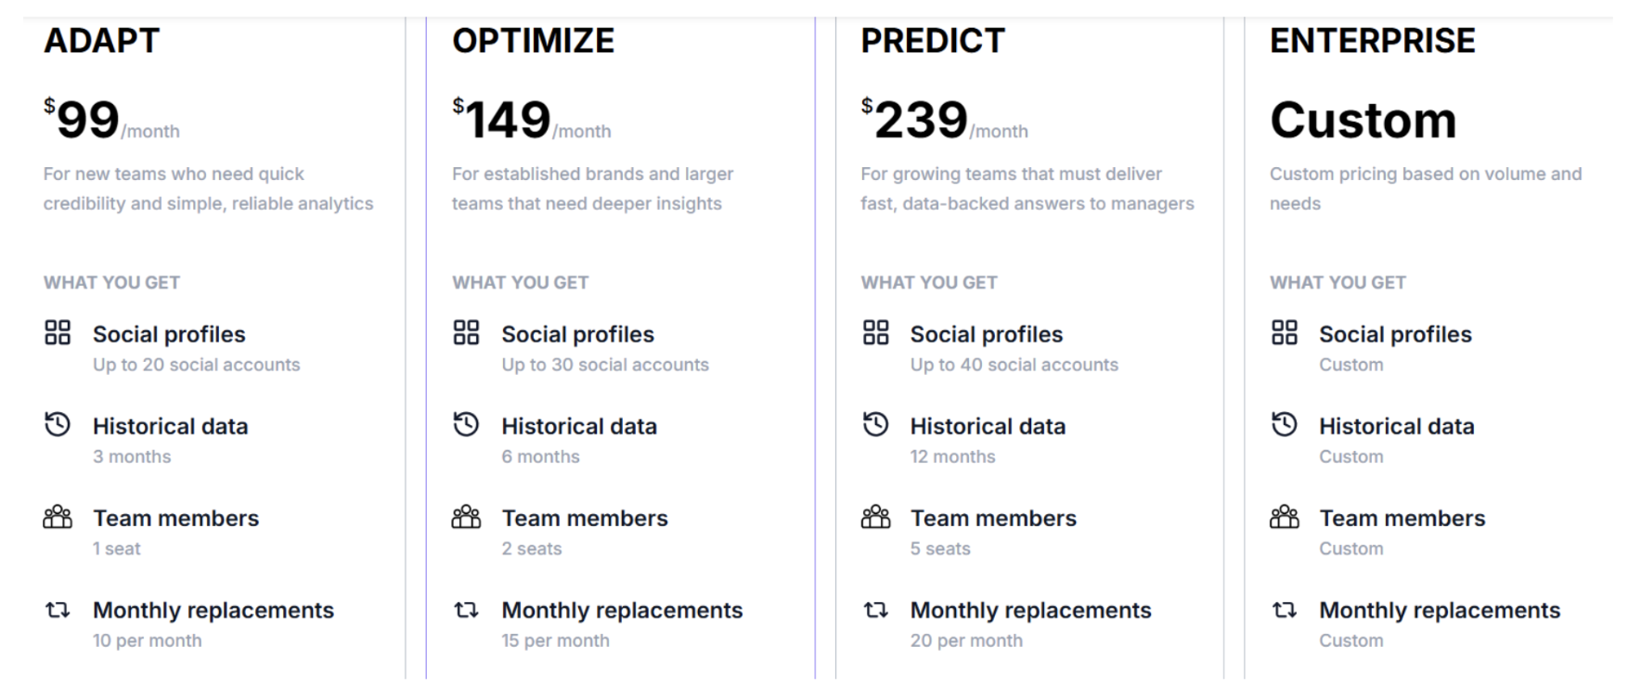This screenshot has height=696, width=1641.
Task: Select the OPTIMIZE plan heading
Action: point(533,41)
